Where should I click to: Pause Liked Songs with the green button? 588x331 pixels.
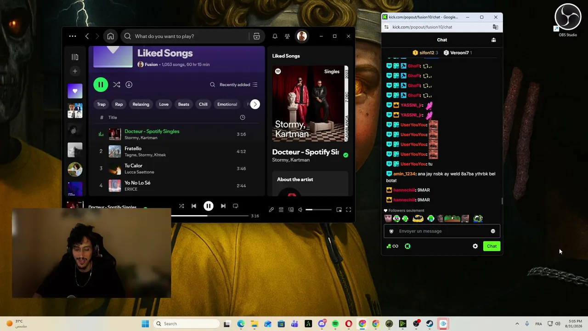tap(101, 85)
